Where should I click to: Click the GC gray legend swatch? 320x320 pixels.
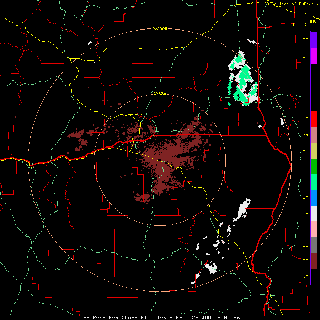pyautogui.click(x=314, y=245)
